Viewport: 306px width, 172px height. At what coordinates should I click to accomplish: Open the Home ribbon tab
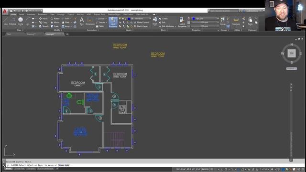pyautogui.click(x=13, y=14)
